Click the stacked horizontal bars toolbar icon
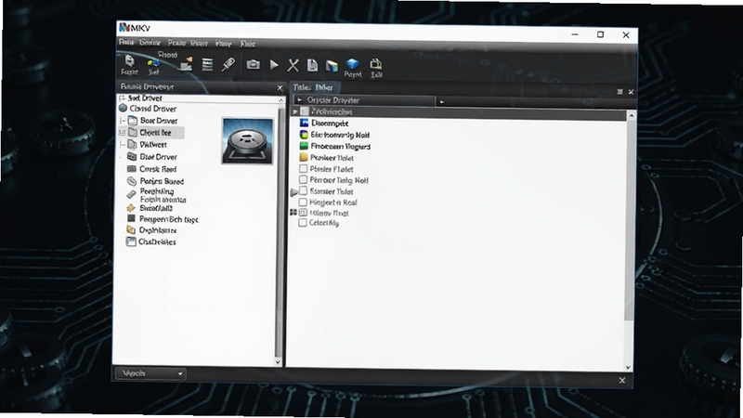Viewport: 743px width, 418px height. [207, 64]
